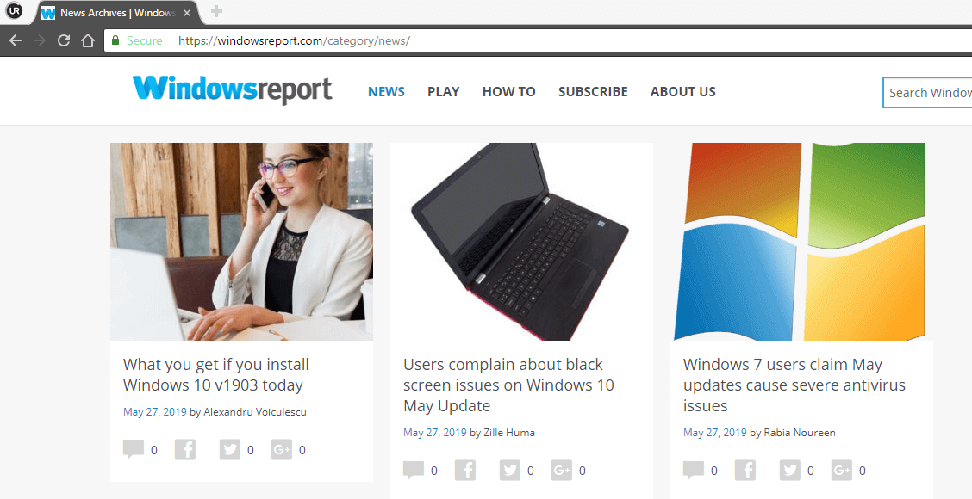The width and height of the screenshot is (972, 499).
Task: Open the black screen issues article headline
Action: [x=508, y=385]
